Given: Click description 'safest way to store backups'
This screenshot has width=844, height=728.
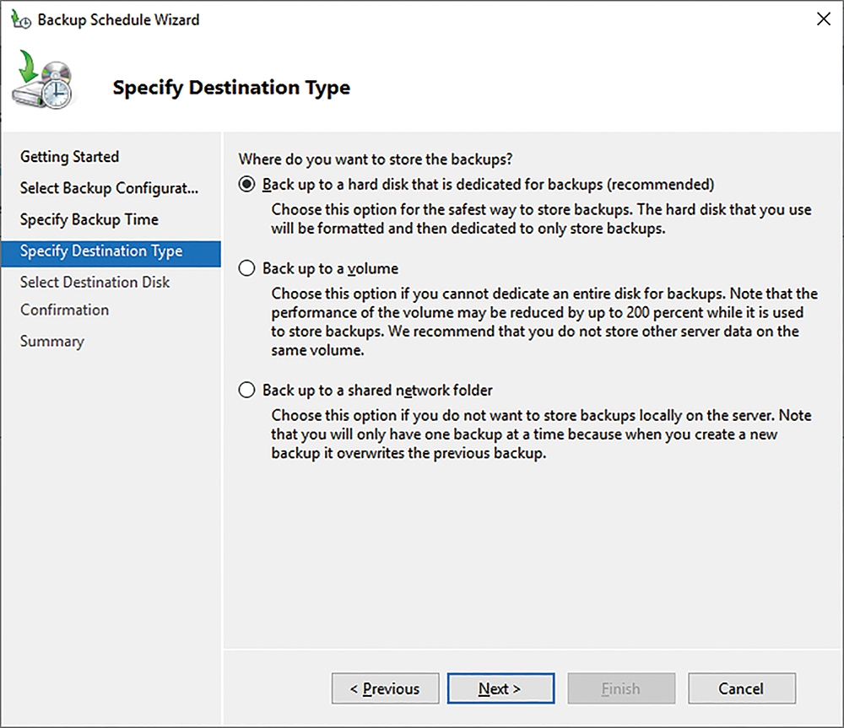Looking at the screenshot, I should coord(541,219).
